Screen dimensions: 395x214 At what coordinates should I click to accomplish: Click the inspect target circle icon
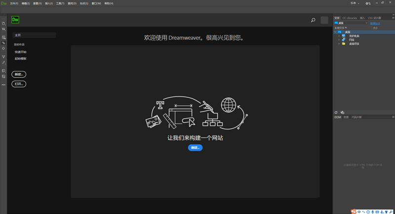click(3, 48)
